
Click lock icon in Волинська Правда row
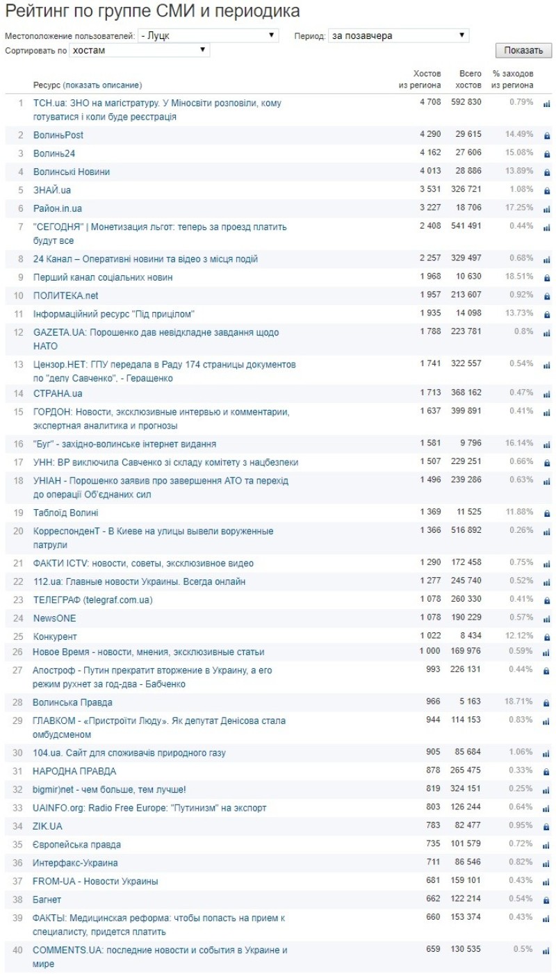tap(546, 703)
